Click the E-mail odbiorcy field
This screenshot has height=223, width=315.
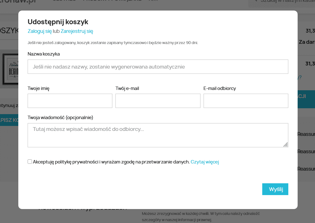(245, 101)
